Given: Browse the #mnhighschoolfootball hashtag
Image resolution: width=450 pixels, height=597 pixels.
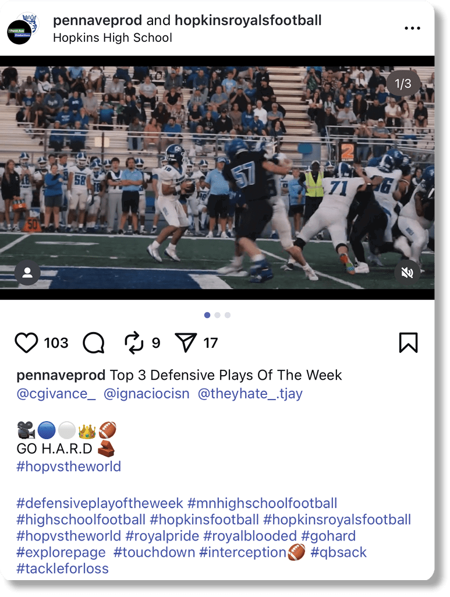Looking at the screenshot, I should [263, 503].
